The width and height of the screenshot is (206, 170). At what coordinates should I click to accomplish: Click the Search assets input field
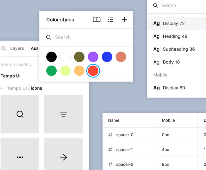point(17,65)
